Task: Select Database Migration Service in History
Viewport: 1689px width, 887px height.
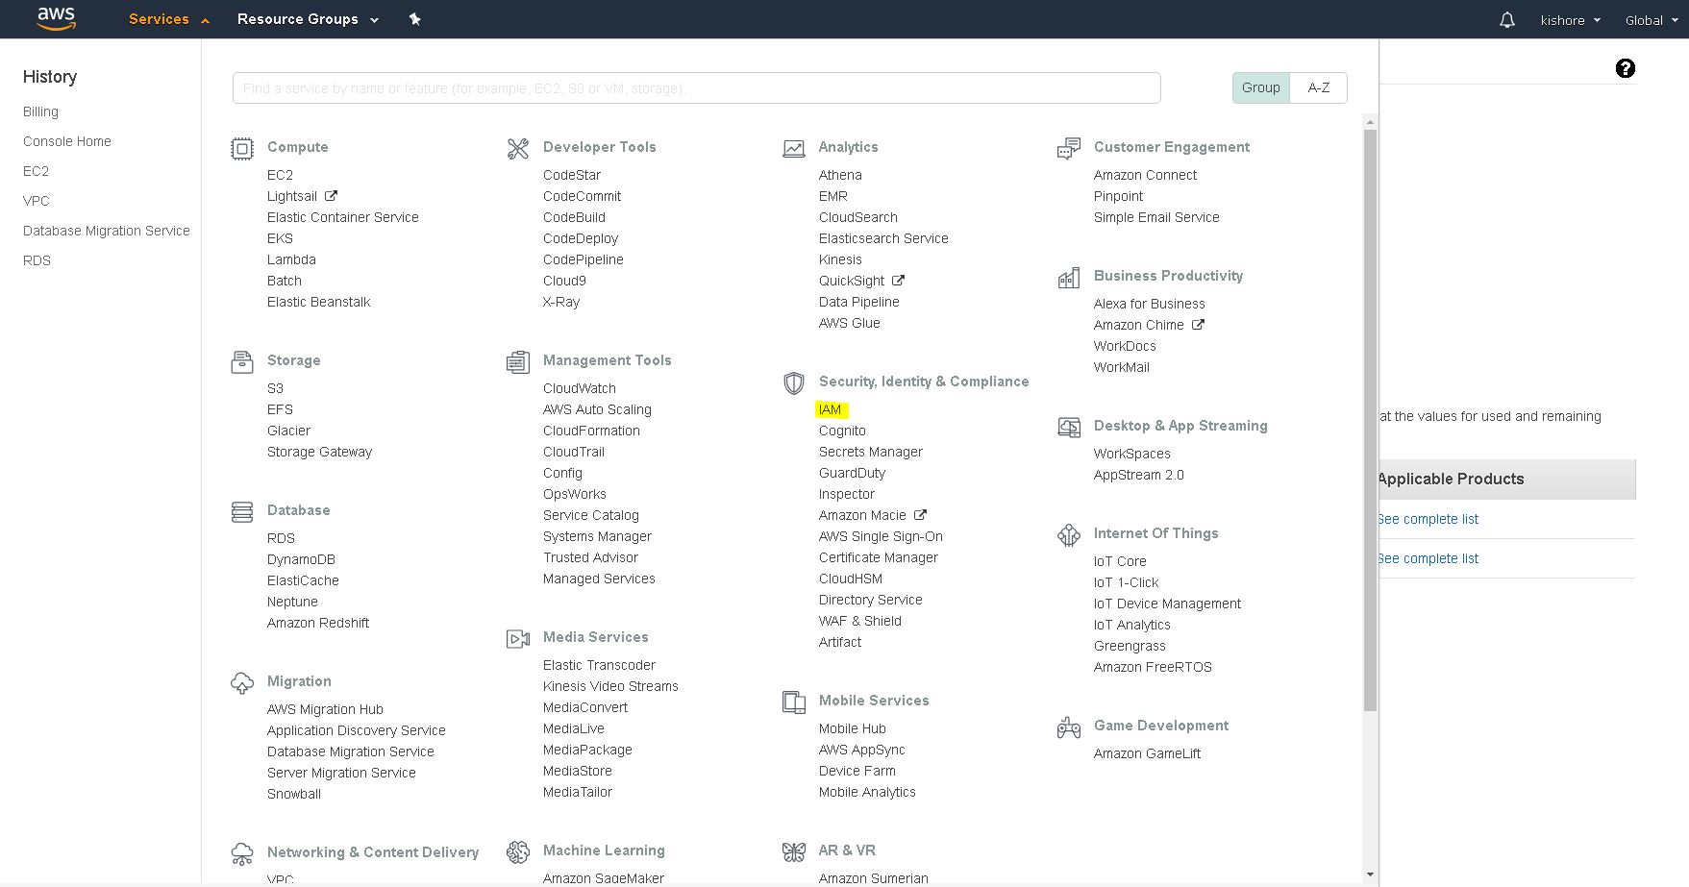Action: pyautogui.click(x=106, y=231)
